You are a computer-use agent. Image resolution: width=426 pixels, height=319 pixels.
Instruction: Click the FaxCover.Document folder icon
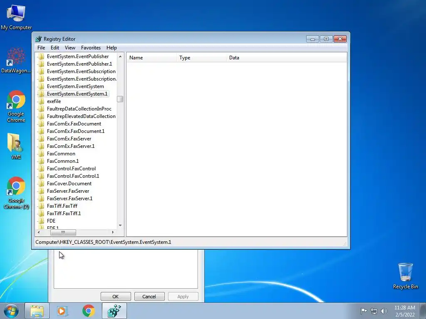click(41, 184)
